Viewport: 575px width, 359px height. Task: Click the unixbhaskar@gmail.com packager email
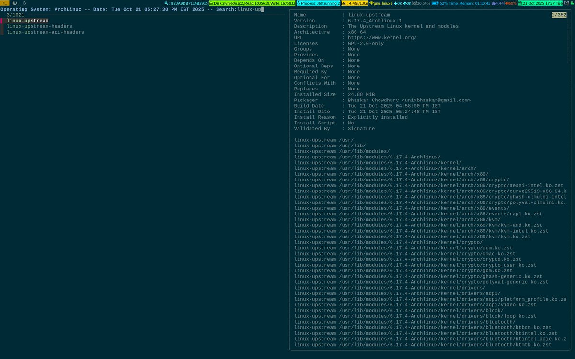pyautogui.click(x=436, y=100)
